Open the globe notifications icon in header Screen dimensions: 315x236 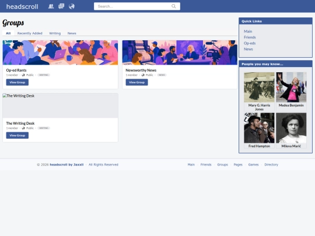coord(72,6)
